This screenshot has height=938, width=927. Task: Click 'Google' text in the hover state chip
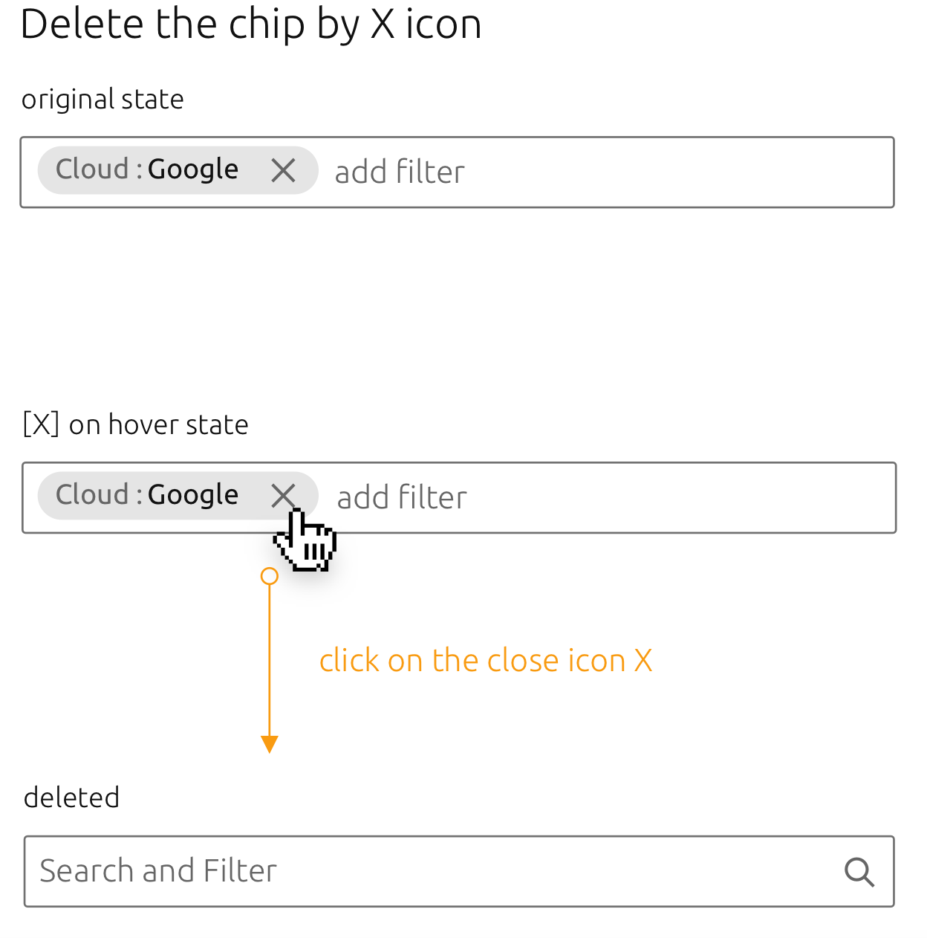[193, 495]
